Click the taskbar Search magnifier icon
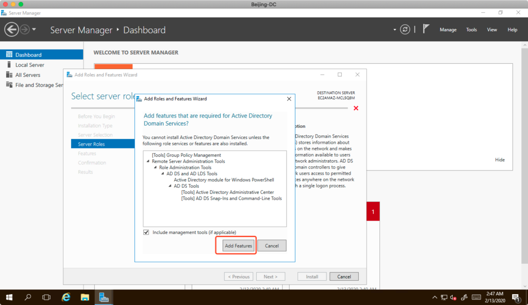Image resolution: width=528 pixels, height=305 pixels. [x=28, y=297]
